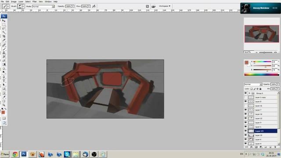
Task: Select the Crop tool
Action: [x=4, y=36]
